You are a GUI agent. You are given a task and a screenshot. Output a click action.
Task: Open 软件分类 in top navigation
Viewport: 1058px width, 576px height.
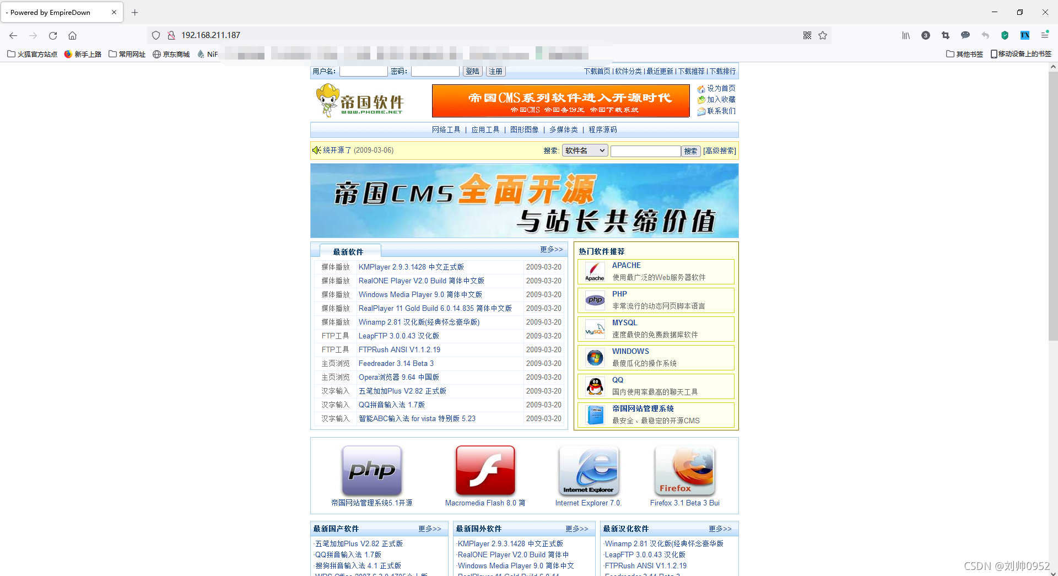pyautogui.click(x=628, y=71)
